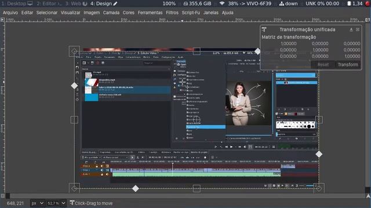The image size is (371, 208).
Task: Click the center pivot crosshair of the transform
Action: coord(197,120)
